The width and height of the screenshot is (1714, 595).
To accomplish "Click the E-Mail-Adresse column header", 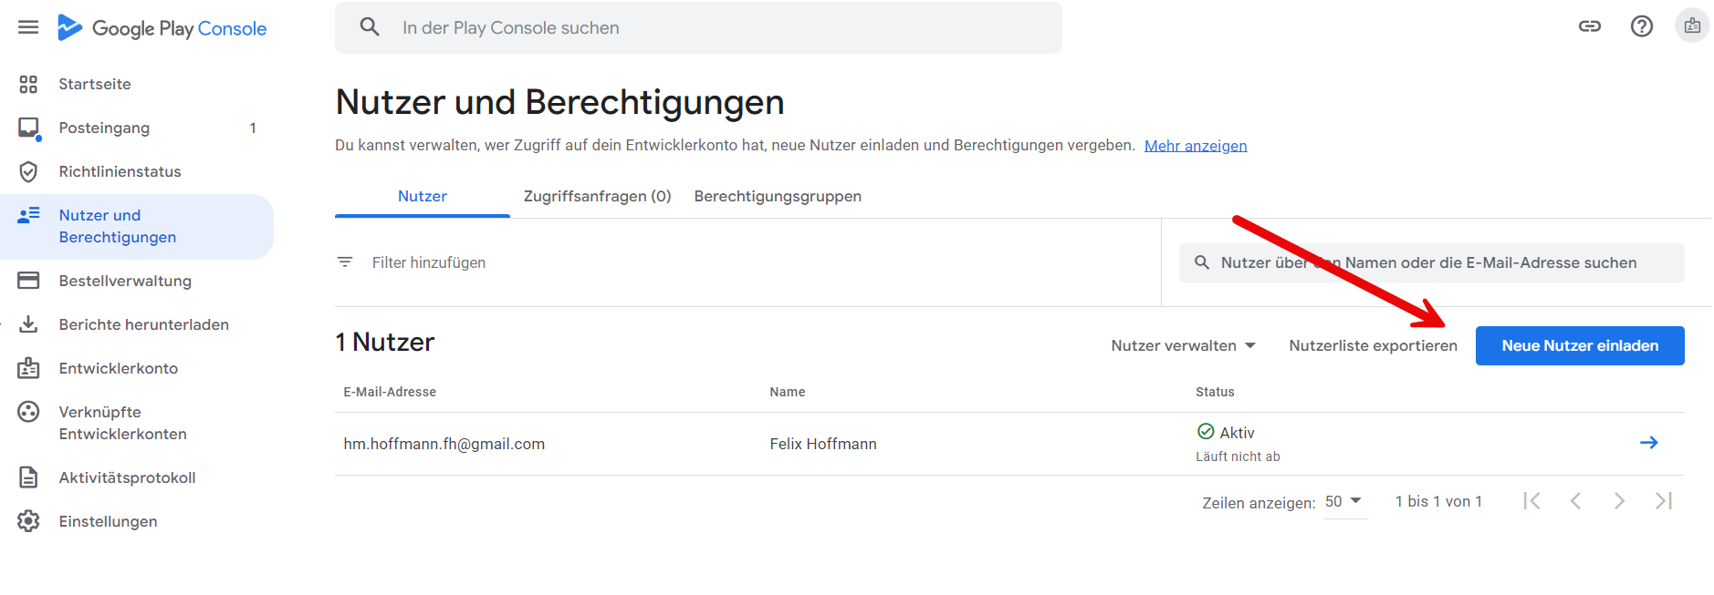I will pos(390,392).
